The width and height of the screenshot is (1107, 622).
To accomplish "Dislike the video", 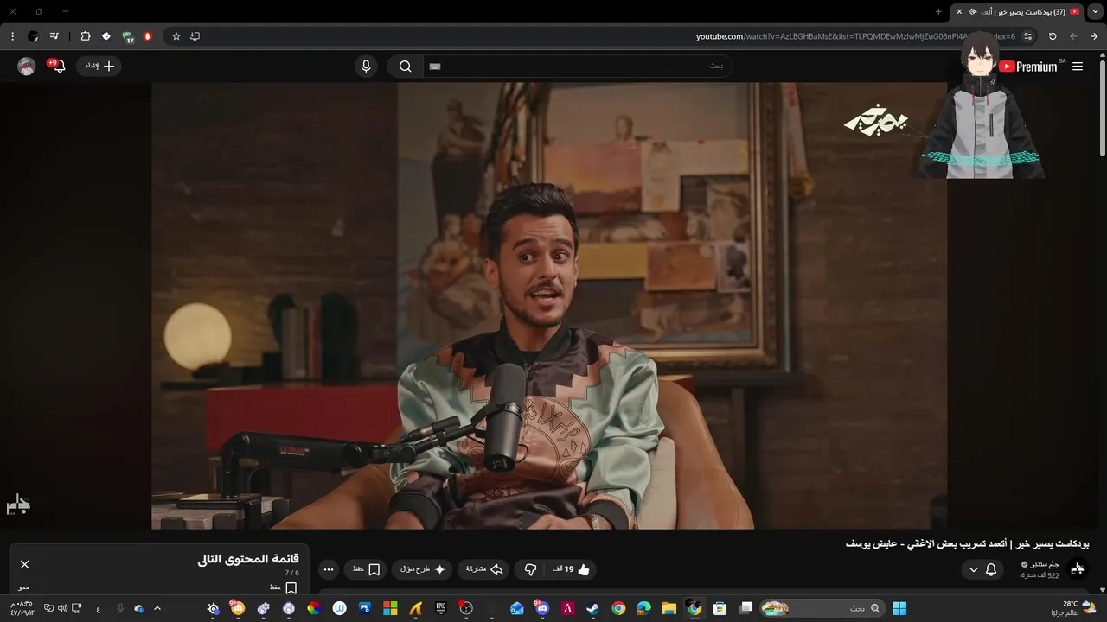I will (531, 569).
